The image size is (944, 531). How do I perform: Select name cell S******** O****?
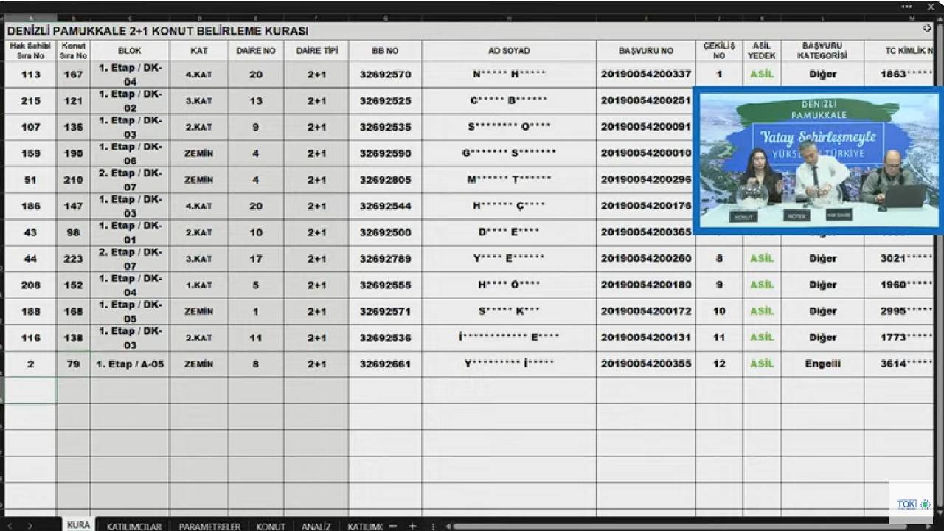509,127
